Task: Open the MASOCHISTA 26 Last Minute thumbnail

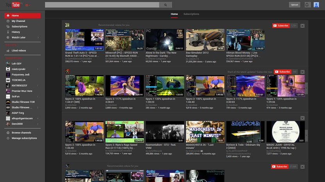Action: tap(205, 132)
